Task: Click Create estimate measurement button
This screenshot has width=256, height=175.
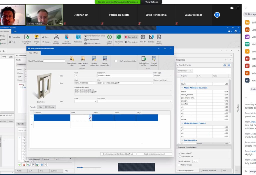Action: 154,154
